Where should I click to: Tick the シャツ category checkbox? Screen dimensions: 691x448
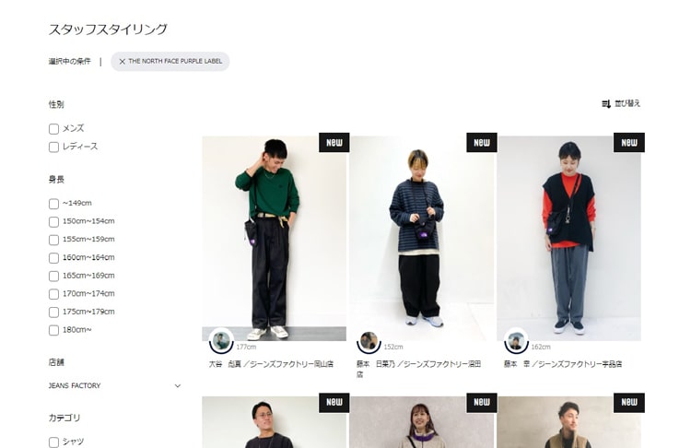tap(53, 442)
